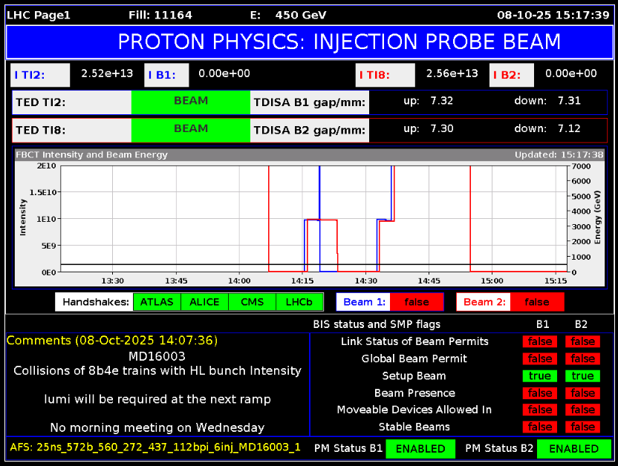Image resolution: width=618 pixels, height=466 pixels.
Task: Click Global Beam Permit false flag for B2
Action: click(582, 359)
